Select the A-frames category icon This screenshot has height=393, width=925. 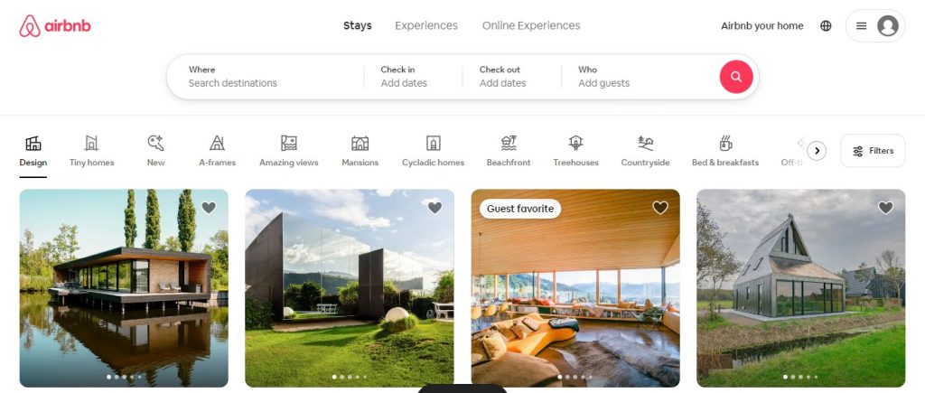click(217, 144)
